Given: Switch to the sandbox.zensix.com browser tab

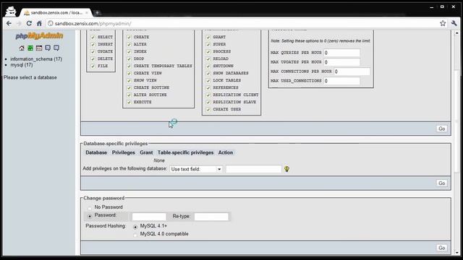Looking at the screenshot, I should (56, 13).
